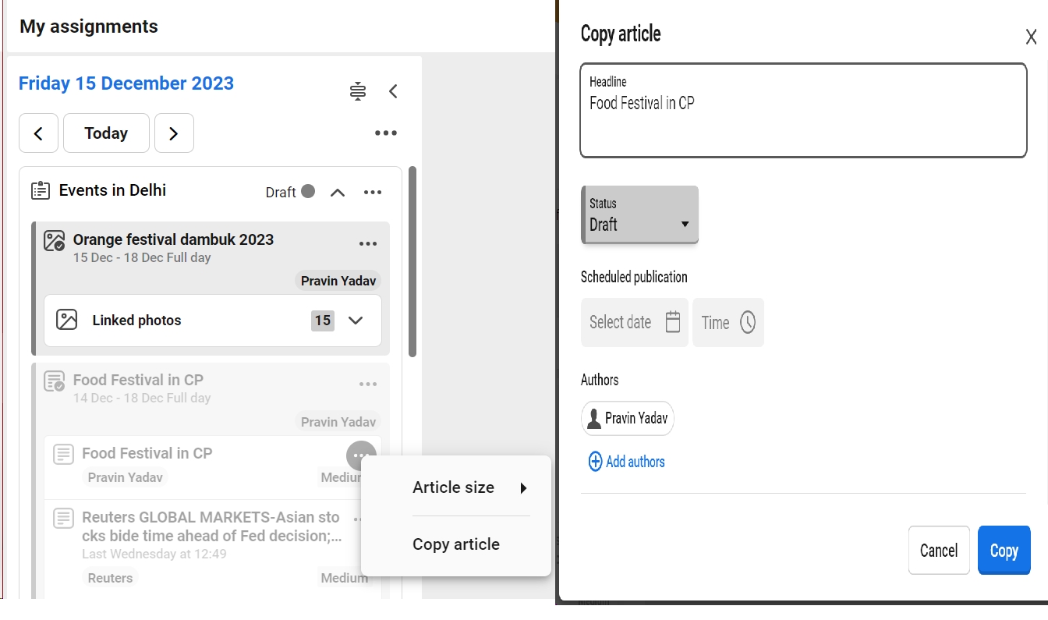
Task: Go to next day arrow
Action: click(x=174, y=133)
